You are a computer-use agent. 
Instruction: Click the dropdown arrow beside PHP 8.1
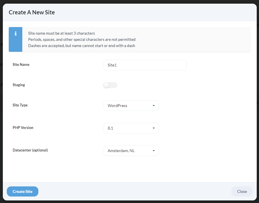tap(154, 128)
